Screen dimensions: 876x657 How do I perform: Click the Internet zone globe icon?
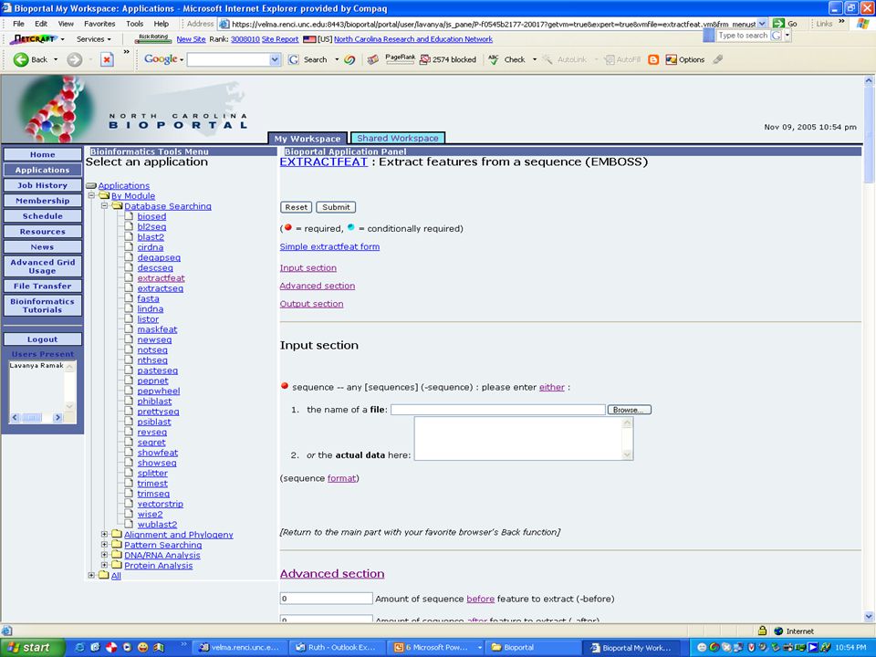[778, 631]
